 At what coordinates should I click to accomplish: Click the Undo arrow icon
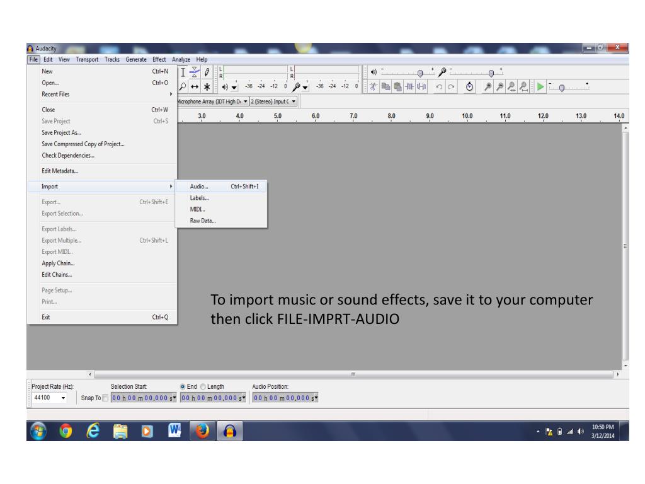coord(439,86)
